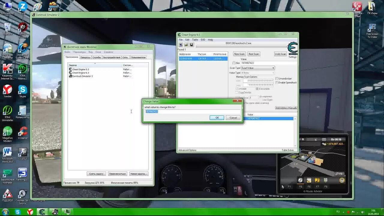Open Файл menu in Task Manager
The height and width of the screenshot is (216, 384).
67,52
